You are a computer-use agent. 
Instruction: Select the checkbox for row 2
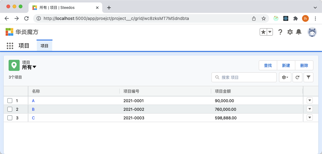click(x=10, y=109)
